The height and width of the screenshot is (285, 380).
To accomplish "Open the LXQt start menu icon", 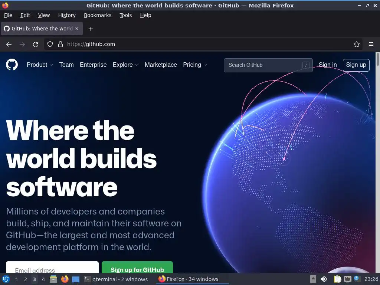I will coord(6,279).
